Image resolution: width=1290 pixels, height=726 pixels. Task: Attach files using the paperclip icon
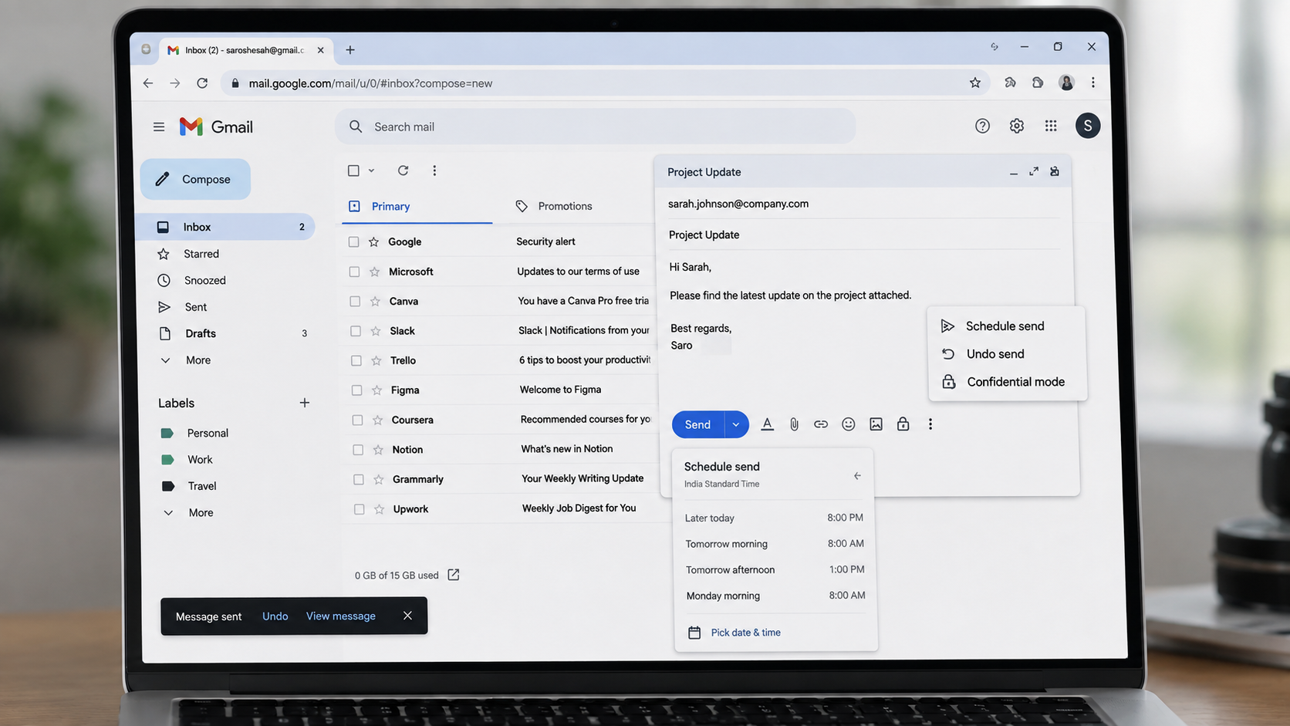click(794, 424)
